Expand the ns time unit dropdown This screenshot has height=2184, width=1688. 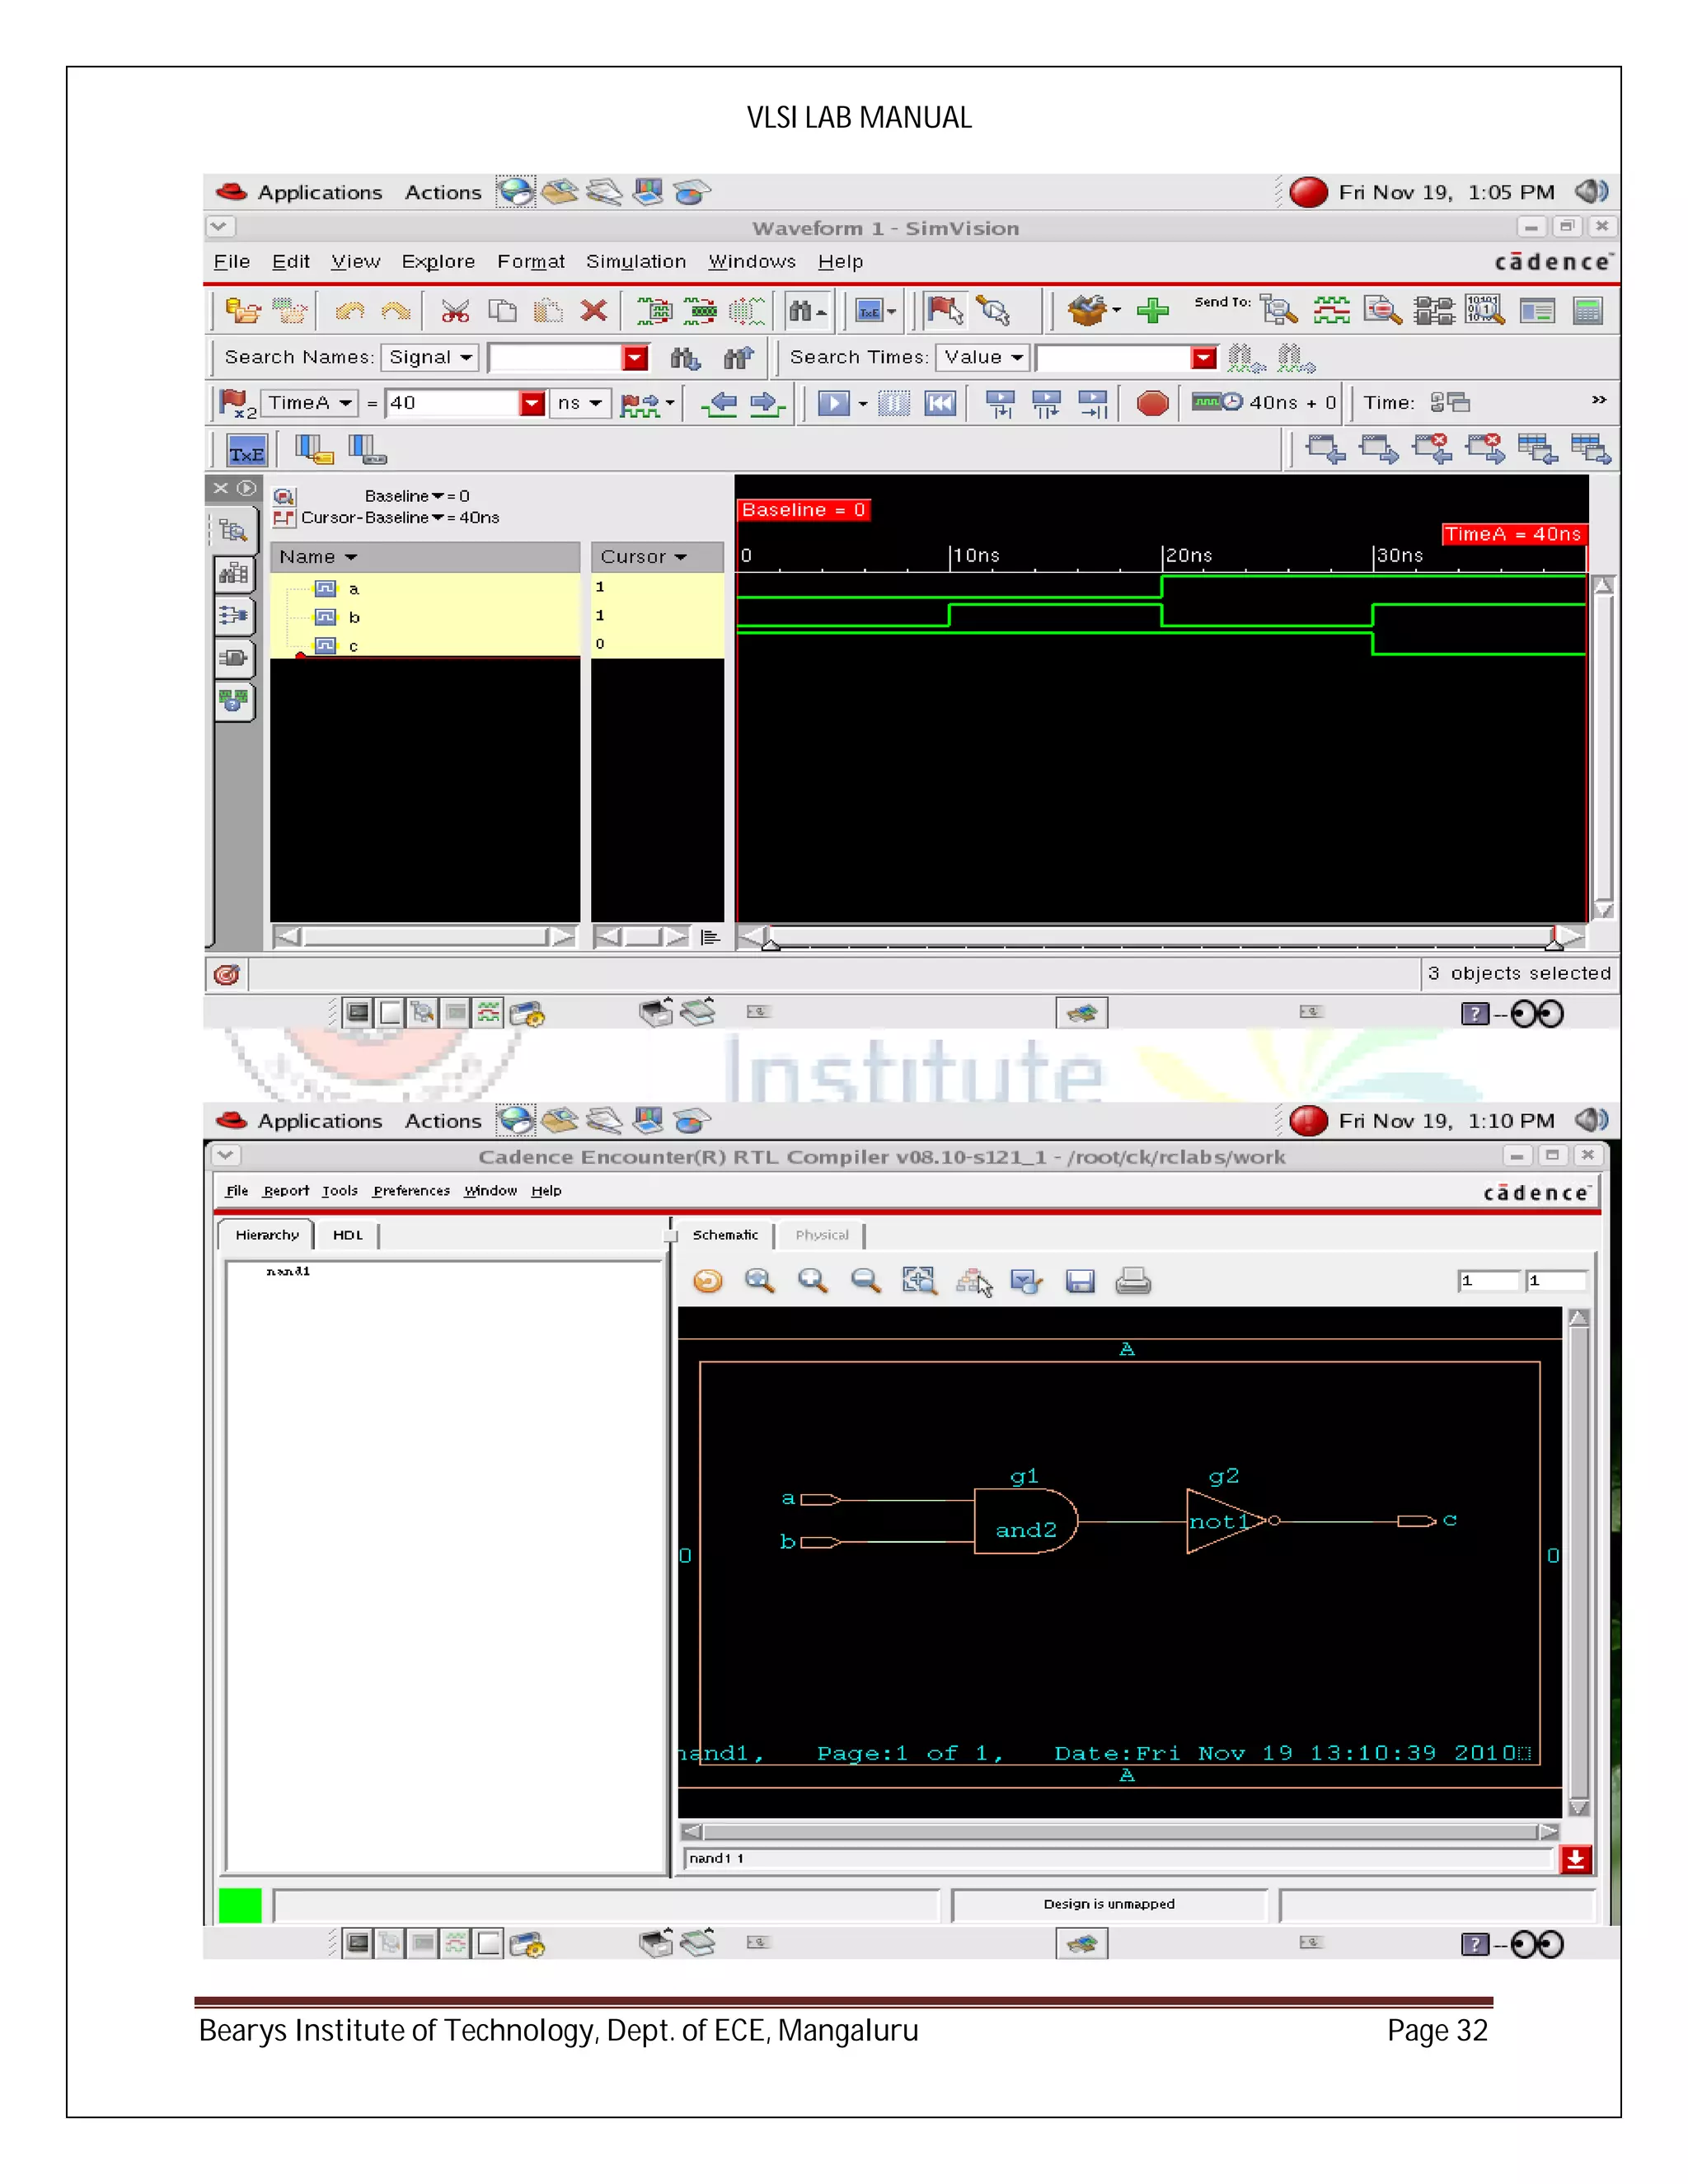(580, 403)
